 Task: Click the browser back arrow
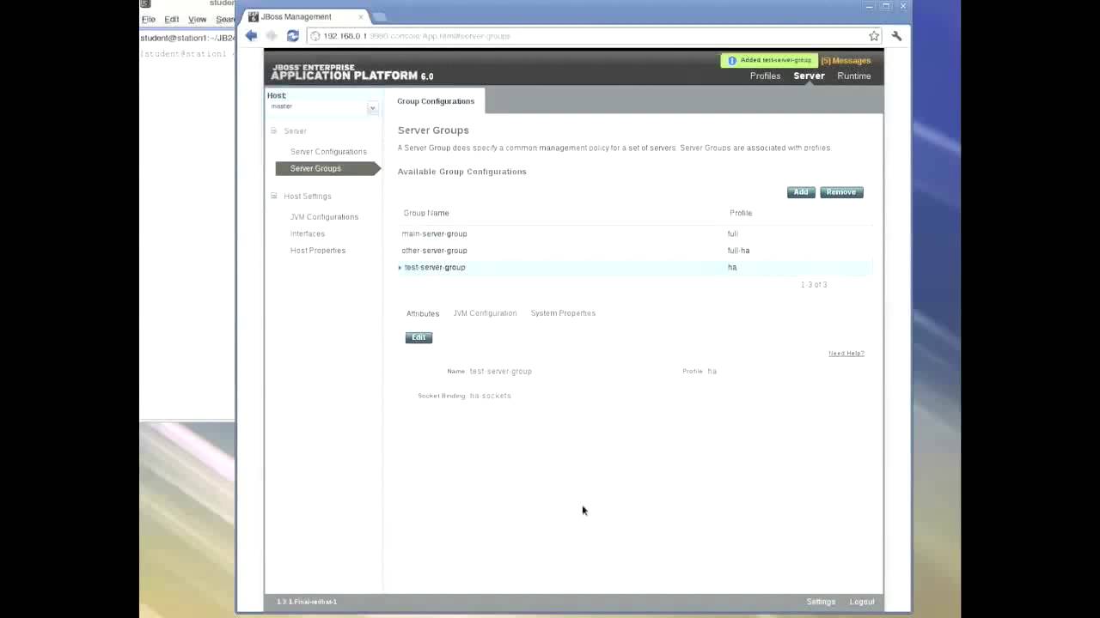[x=251, y=36]
